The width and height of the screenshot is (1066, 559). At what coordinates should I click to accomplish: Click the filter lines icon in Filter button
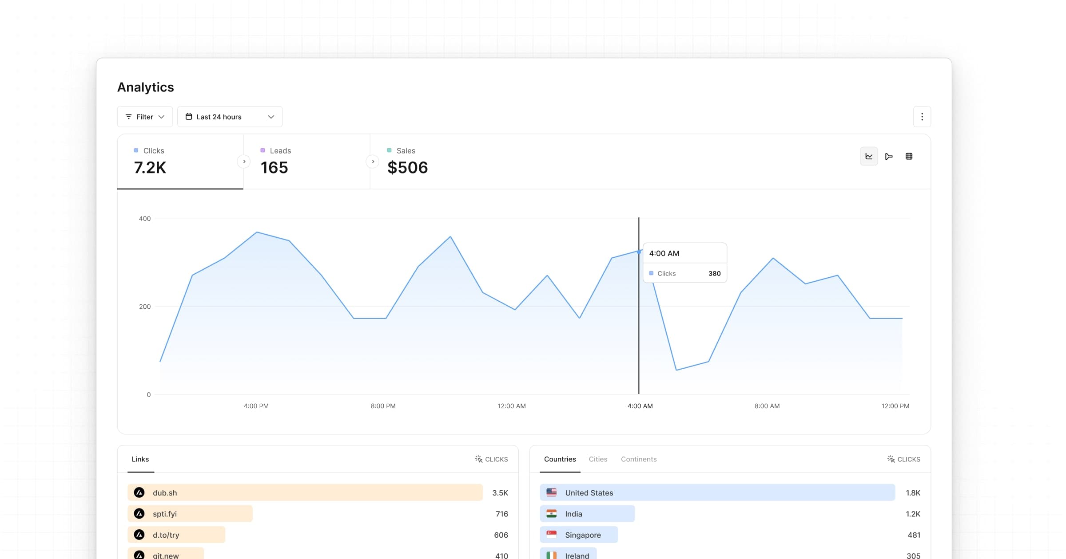[x=128, y=117]
